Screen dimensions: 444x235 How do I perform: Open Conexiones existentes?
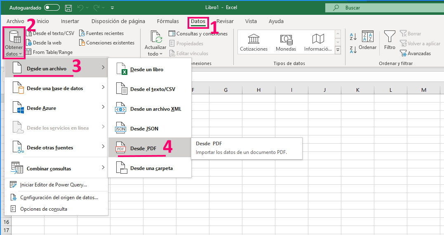[x=107, y=43]
